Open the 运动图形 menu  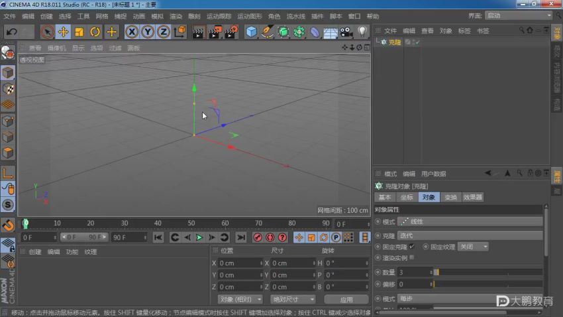point(250,16)
